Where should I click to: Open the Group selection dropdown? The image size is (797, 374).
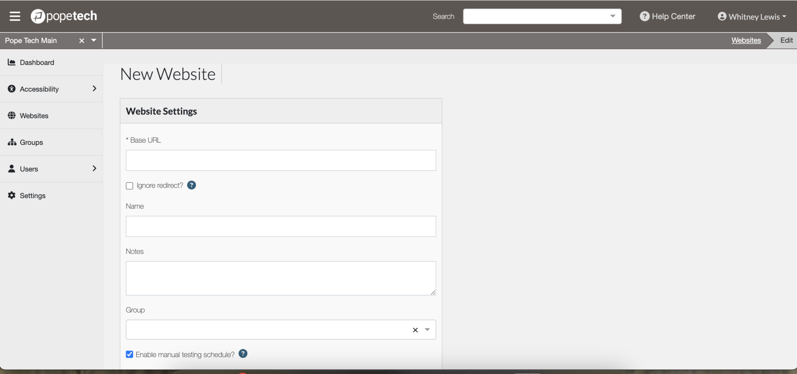(427, 329)
